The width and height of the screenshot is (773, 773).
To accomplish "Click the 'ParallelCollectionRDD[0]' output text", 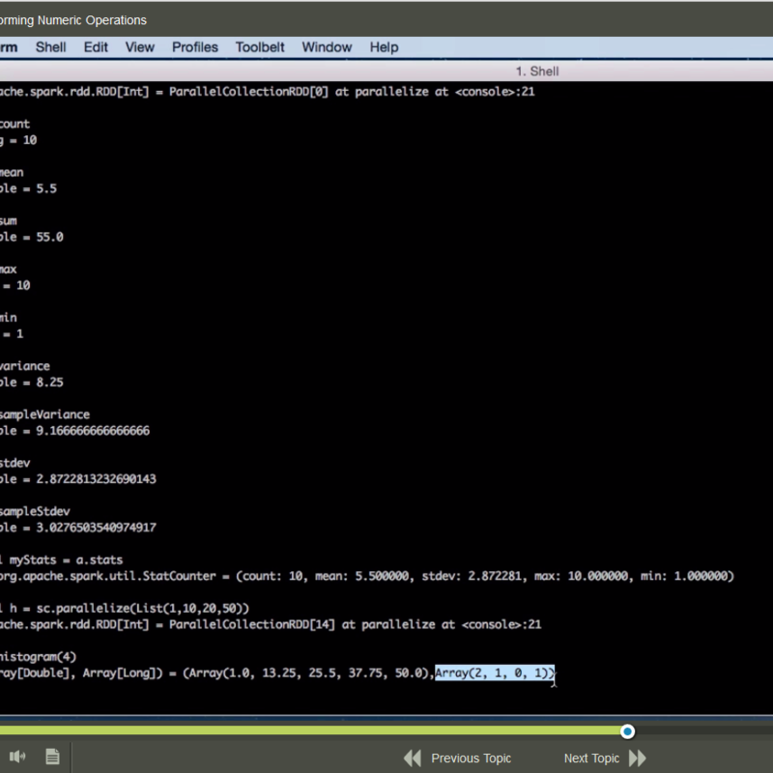I will (248, 92).
